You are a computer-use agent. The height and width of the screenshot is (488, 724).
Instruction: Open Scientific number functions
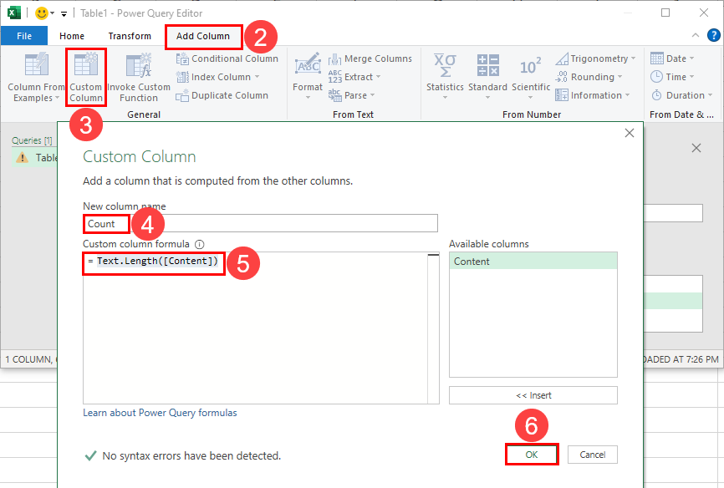tap(531, 77)
